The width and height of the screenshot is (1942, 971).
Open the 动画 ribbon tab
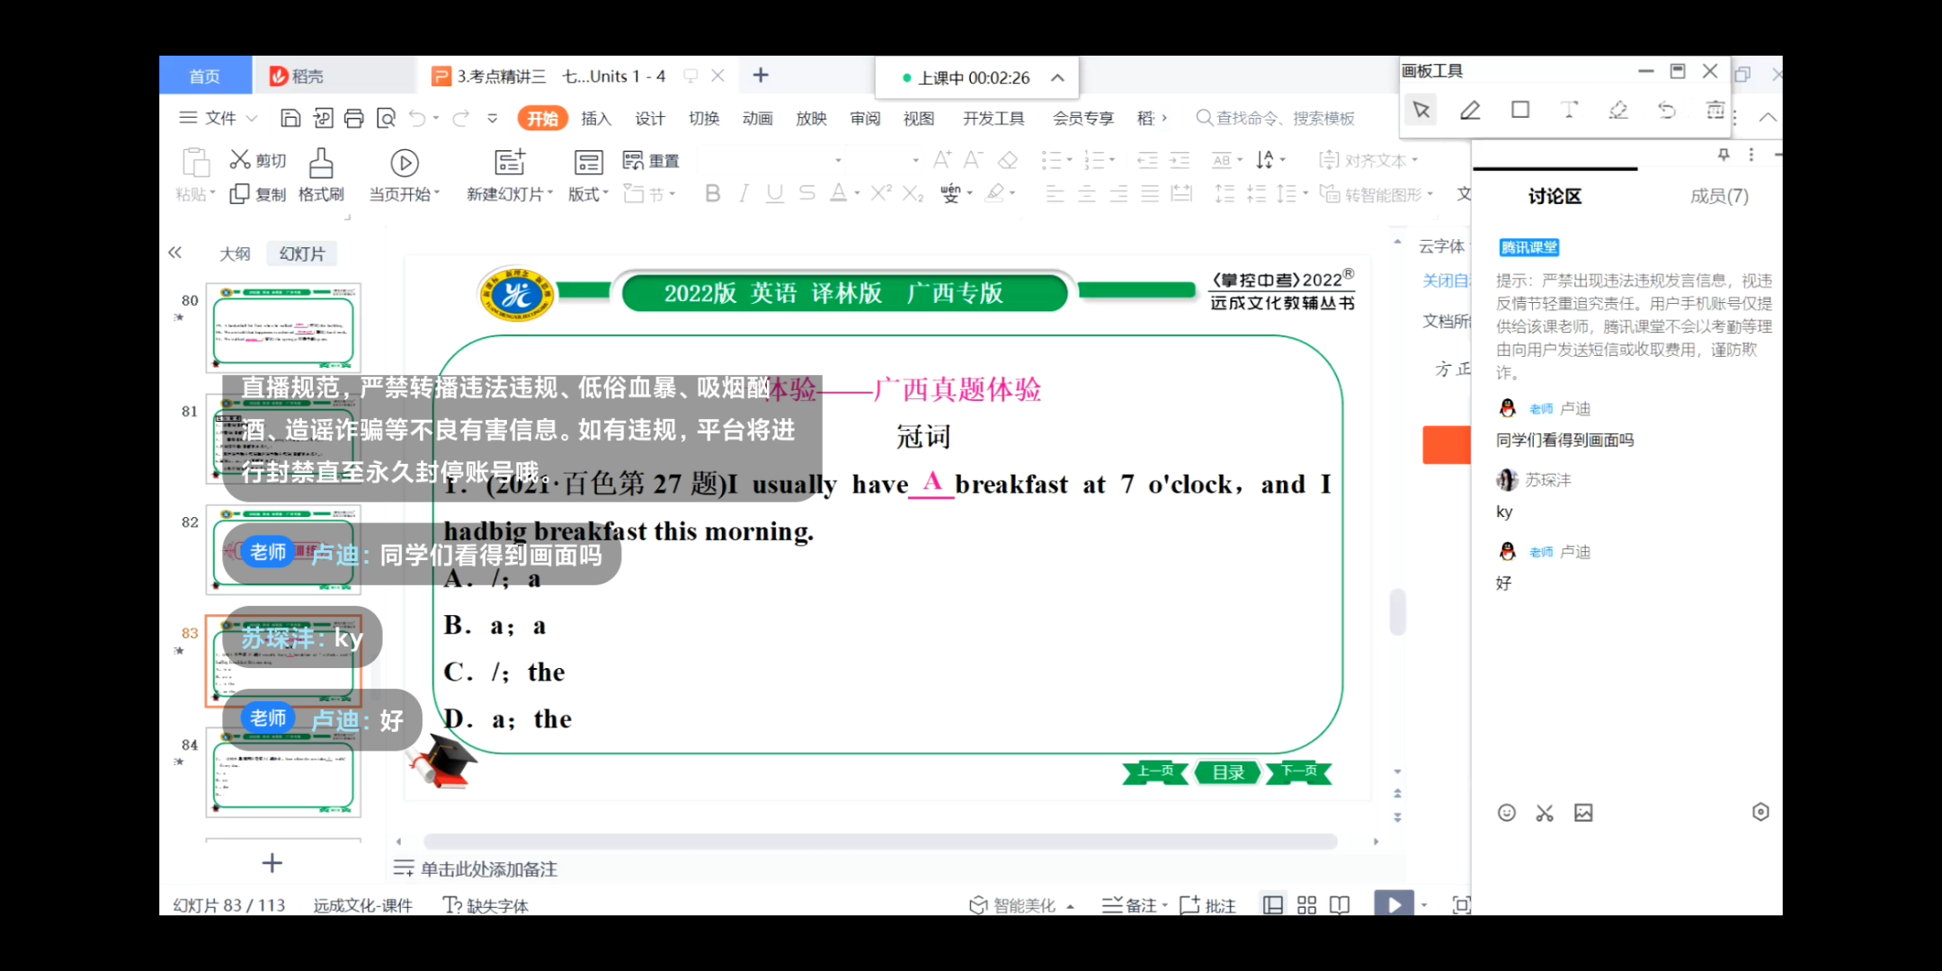pos(758,118)
